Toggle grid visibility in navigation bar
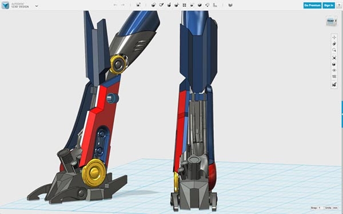 [334, 76]
